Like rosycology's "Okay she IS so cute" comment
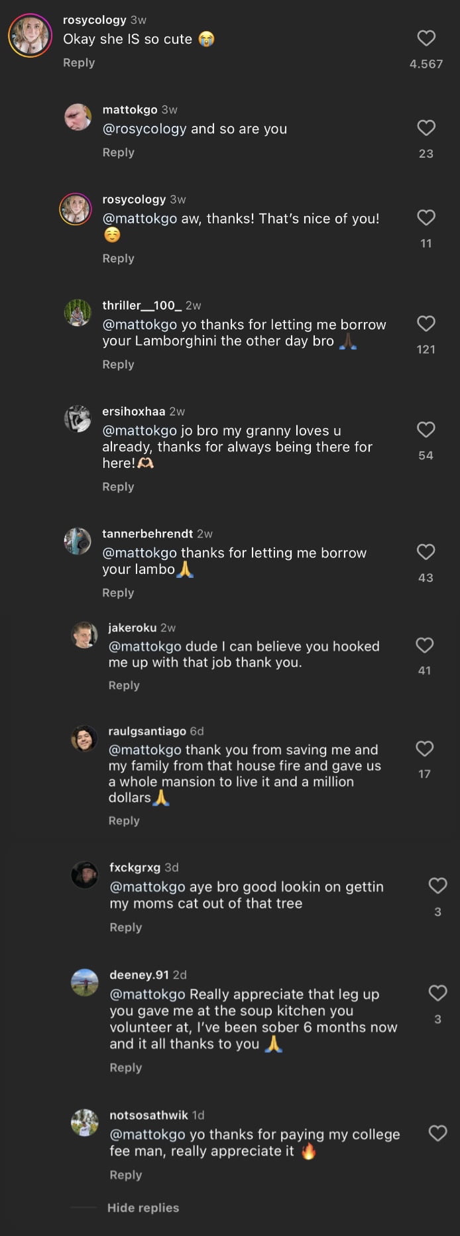This screenshot has width=460, height=1236. [426, 38]
